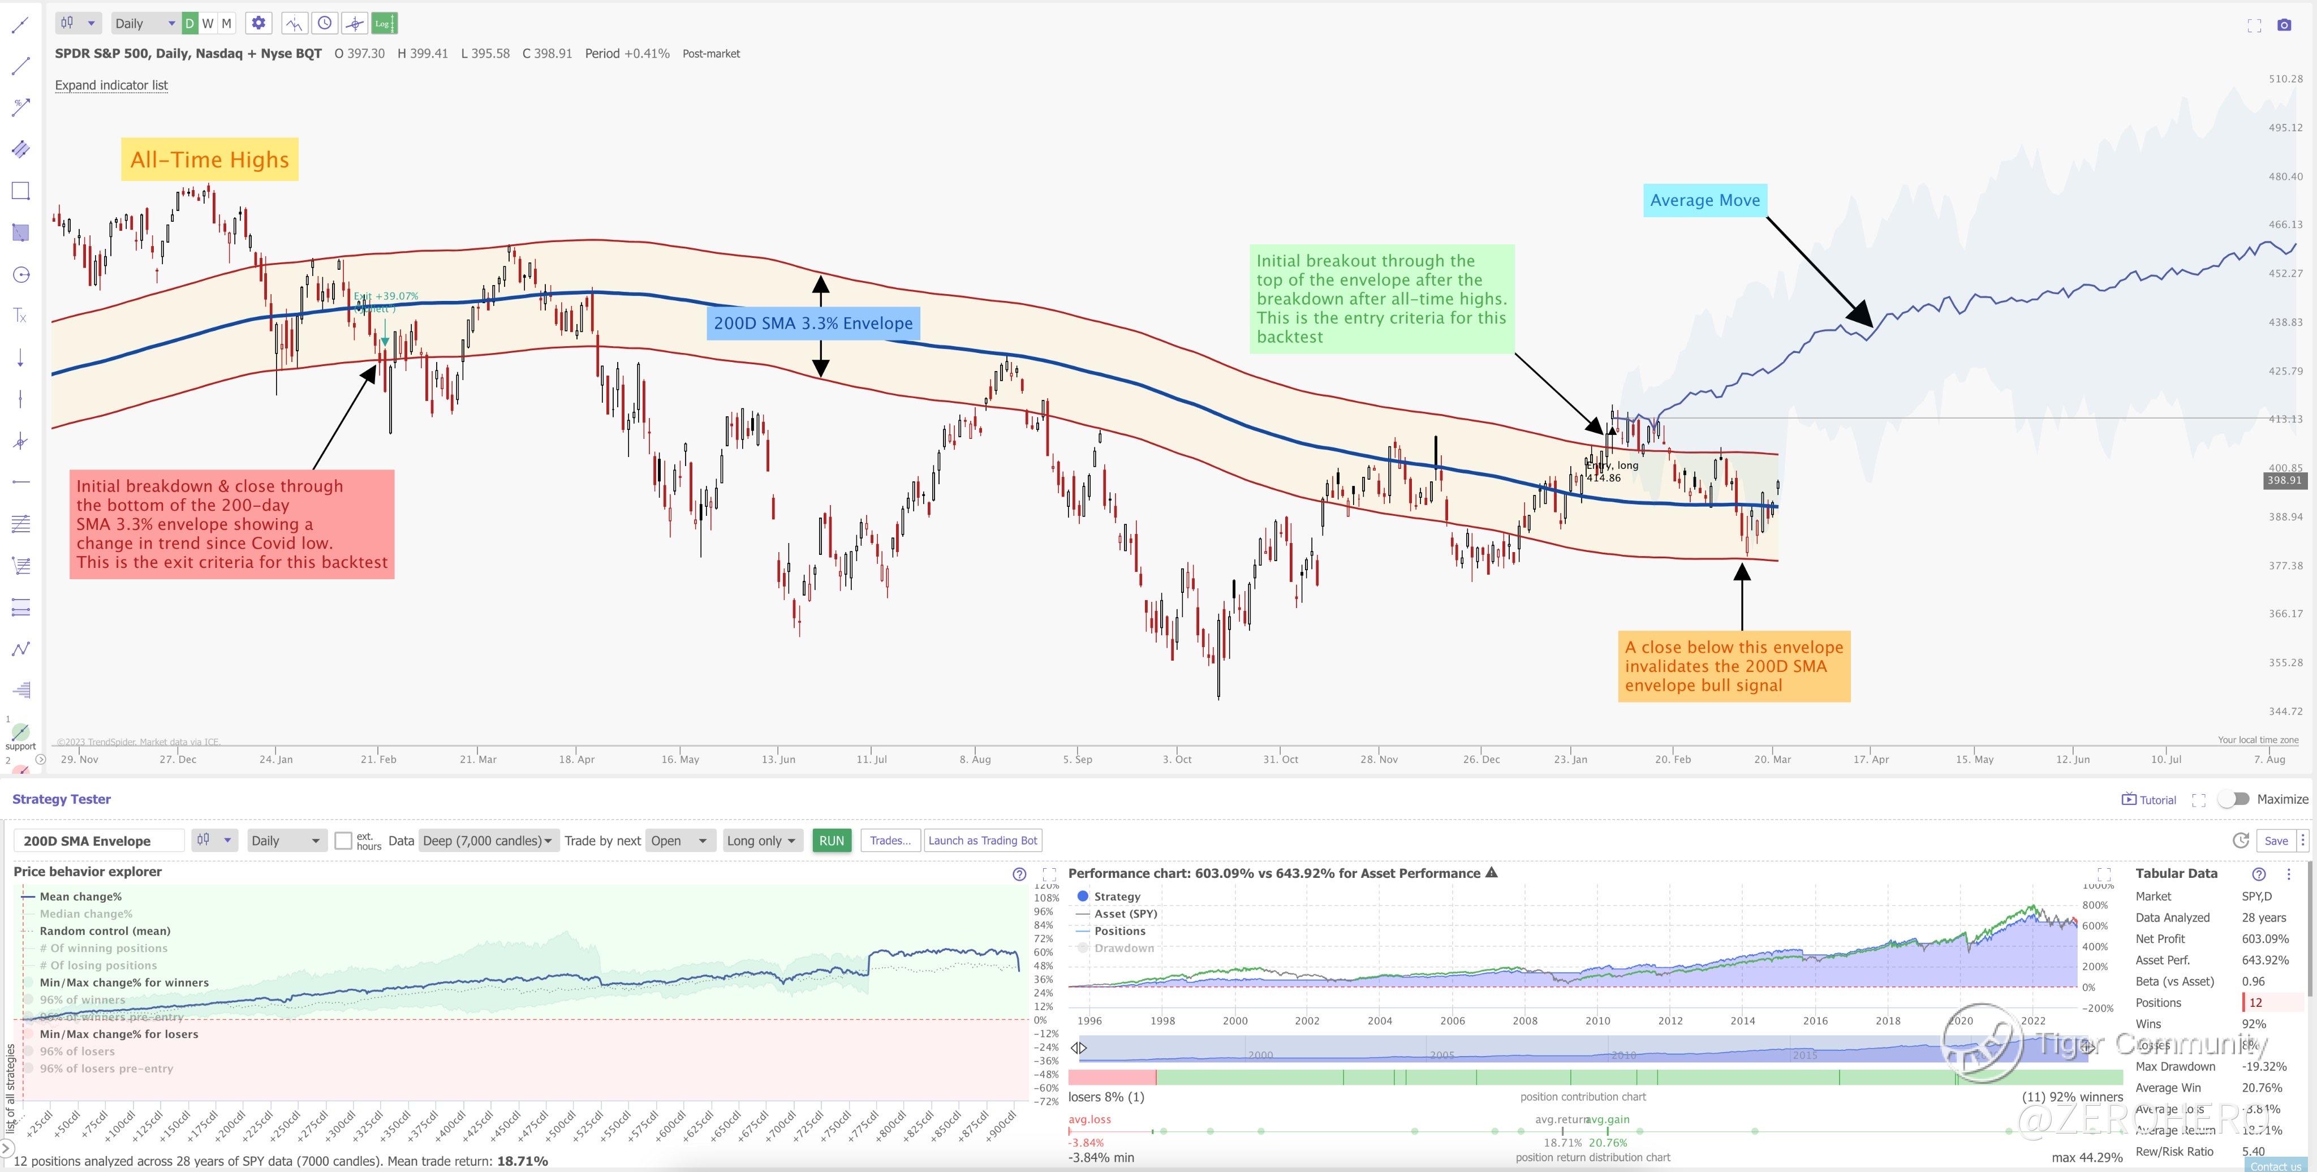Open the Long only dropdown
The image size is (2317, 1172).
click(x=761, y=840)
